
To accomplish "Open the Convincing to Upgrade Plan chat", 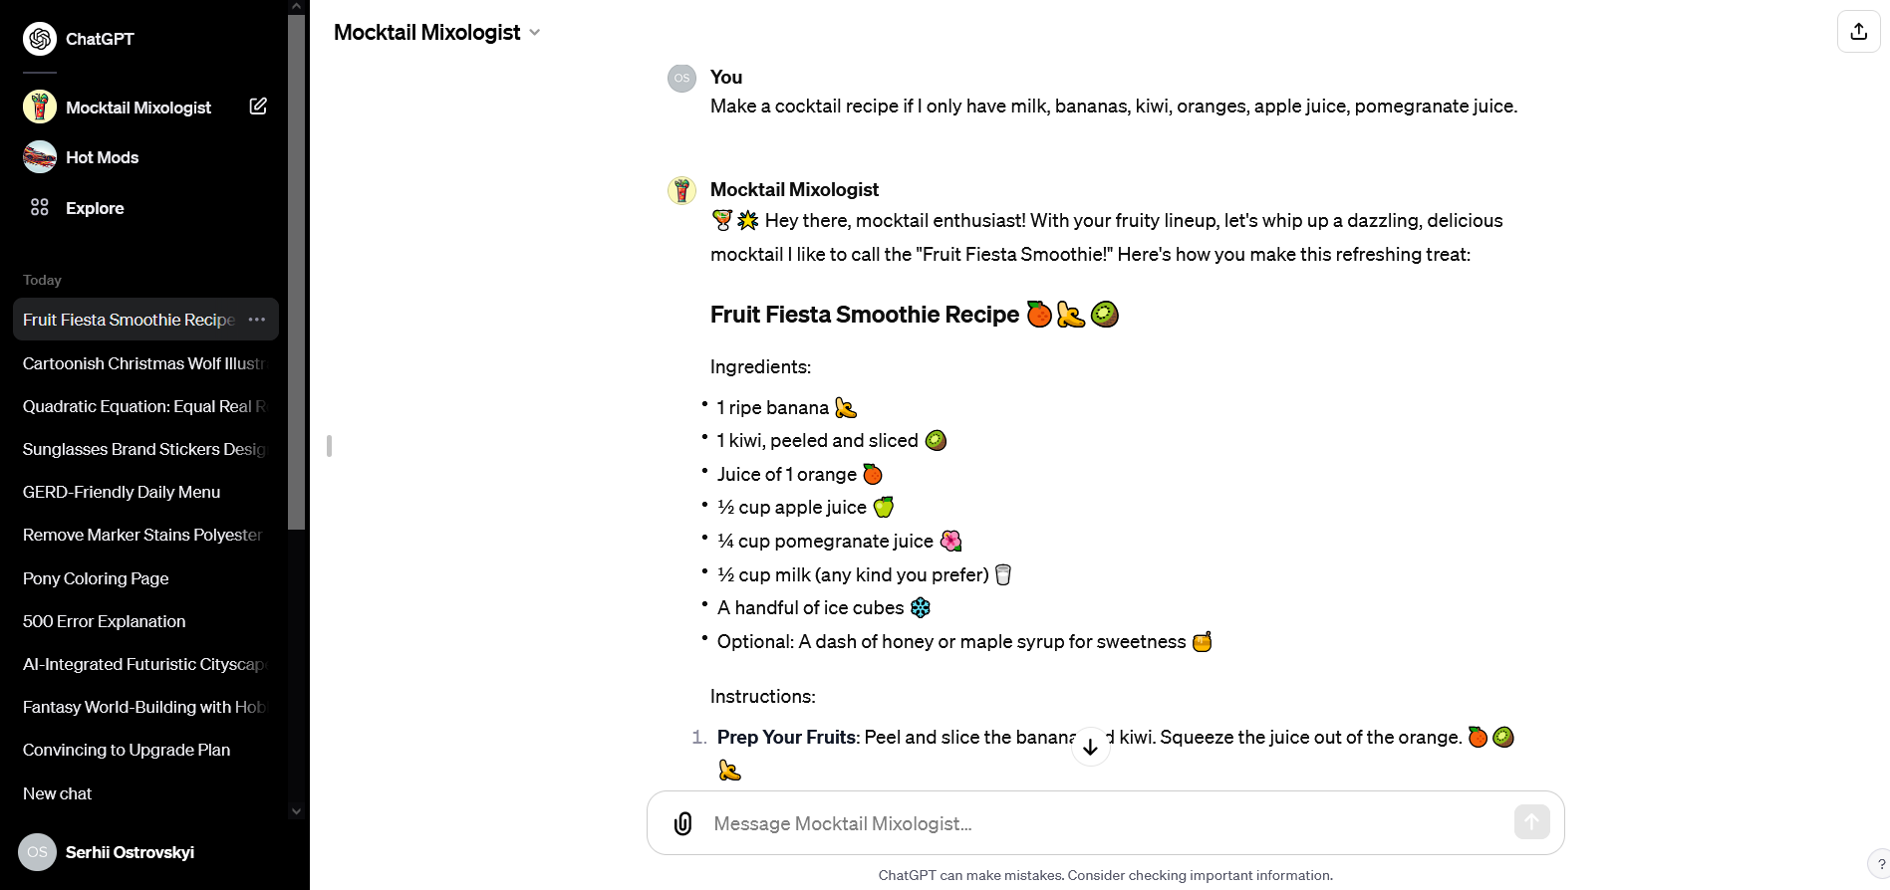I will point(127,750).
